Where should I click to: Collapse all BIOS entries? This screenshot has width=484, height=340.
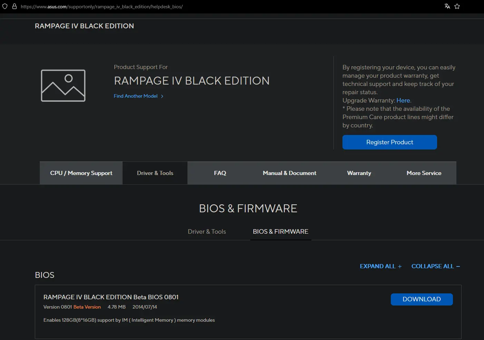click(x=436, y=266)
